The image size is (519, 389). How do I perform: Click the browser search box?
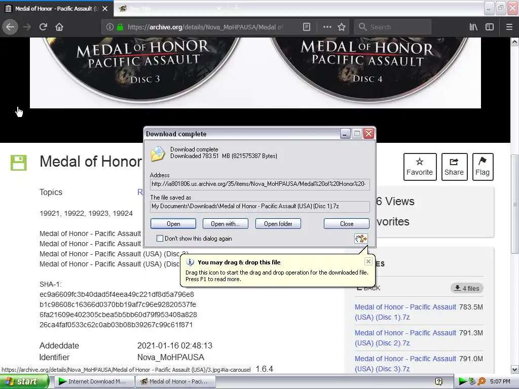[393, 27]
